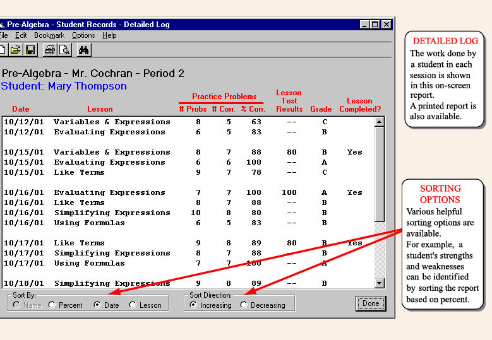492x340 pixels.
Task: Click the Open folder toolbar icon
Action: click(x=16, y=49)
